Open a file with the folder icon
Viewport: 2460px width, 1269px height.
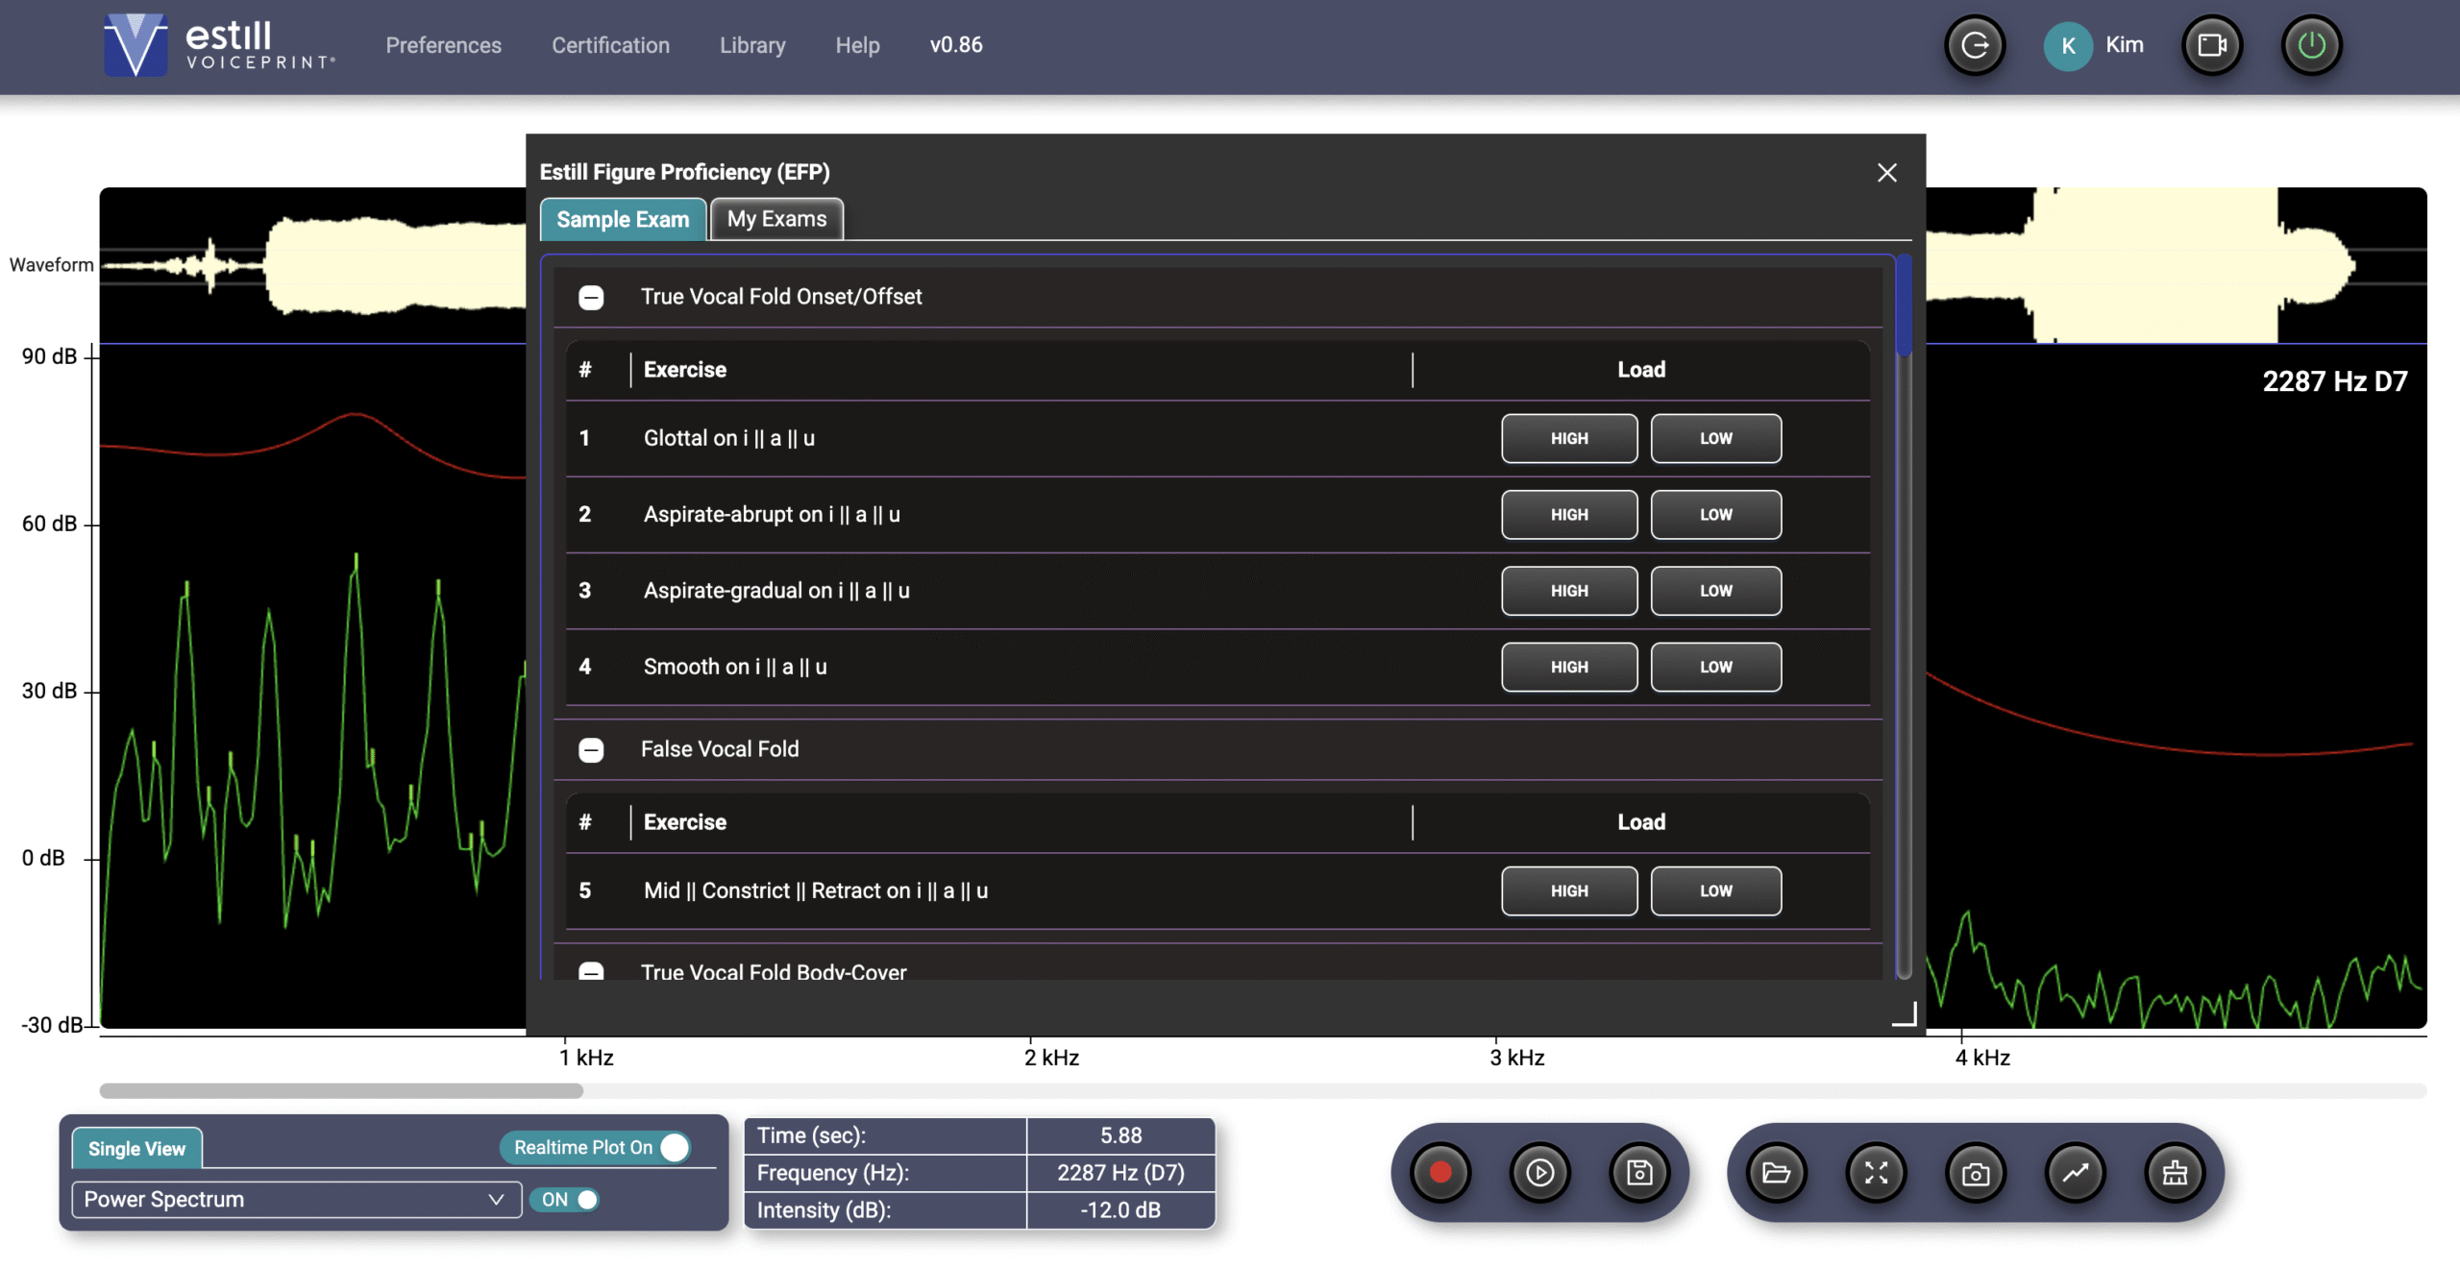coord(1776,1172)
